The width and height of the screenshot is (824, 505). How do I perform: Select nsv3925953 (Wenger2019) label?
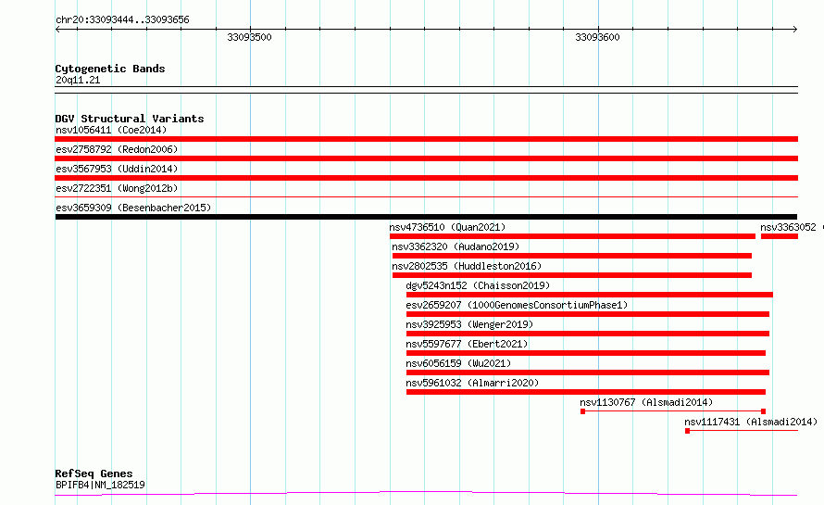point(469,324)
